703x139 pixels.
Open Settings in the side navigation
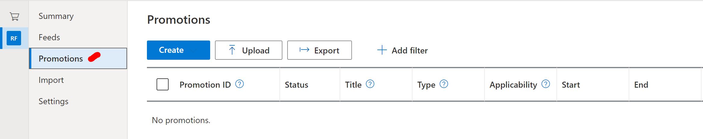[x=53, y=101]
